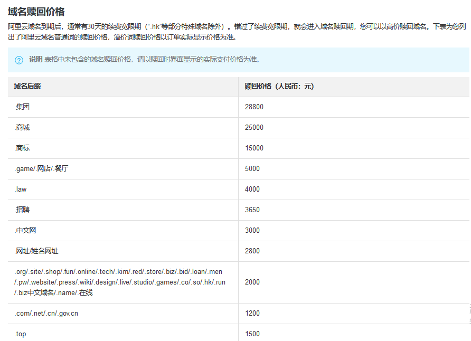Image resolution: width=471 pixels, height=341 pixels.
Task: Select the .org/.site/.shop suffix list cell
Action: 123,282
